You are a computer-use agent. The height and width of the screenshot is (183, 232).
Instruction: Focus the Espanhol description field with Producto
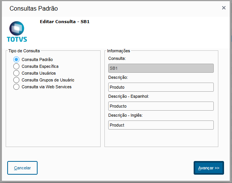coord(161,106)
